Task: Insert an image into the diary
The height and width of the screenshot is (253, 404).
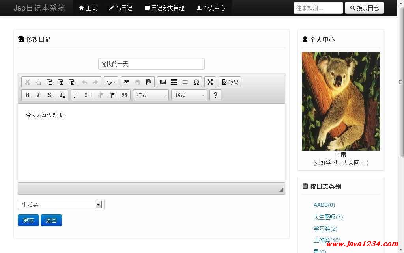Action: [x=163, y=82]
